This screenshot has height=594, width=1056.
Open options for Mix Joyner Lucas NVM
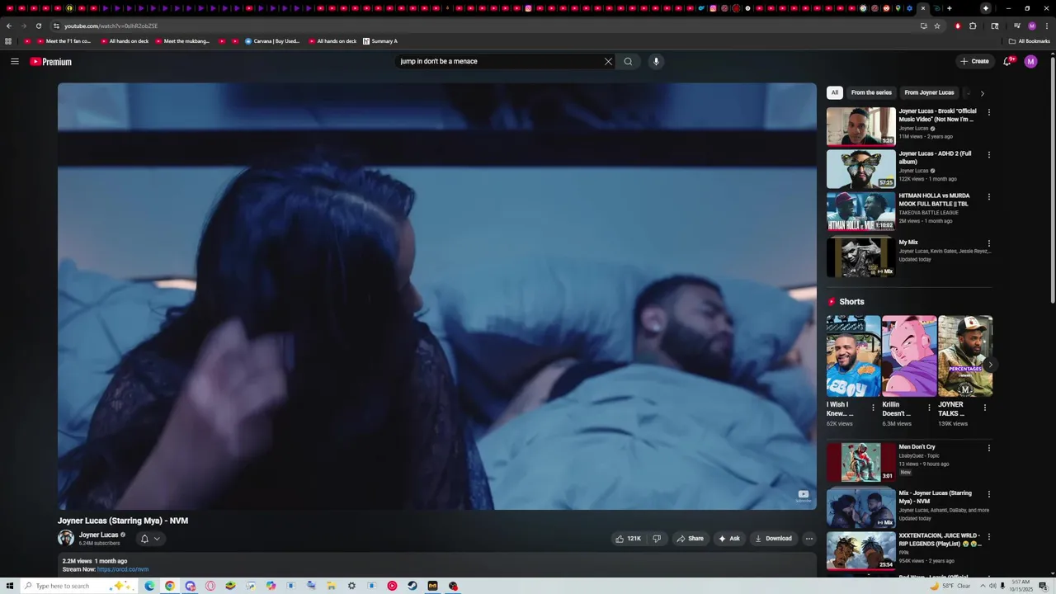(x=989, y=494)
